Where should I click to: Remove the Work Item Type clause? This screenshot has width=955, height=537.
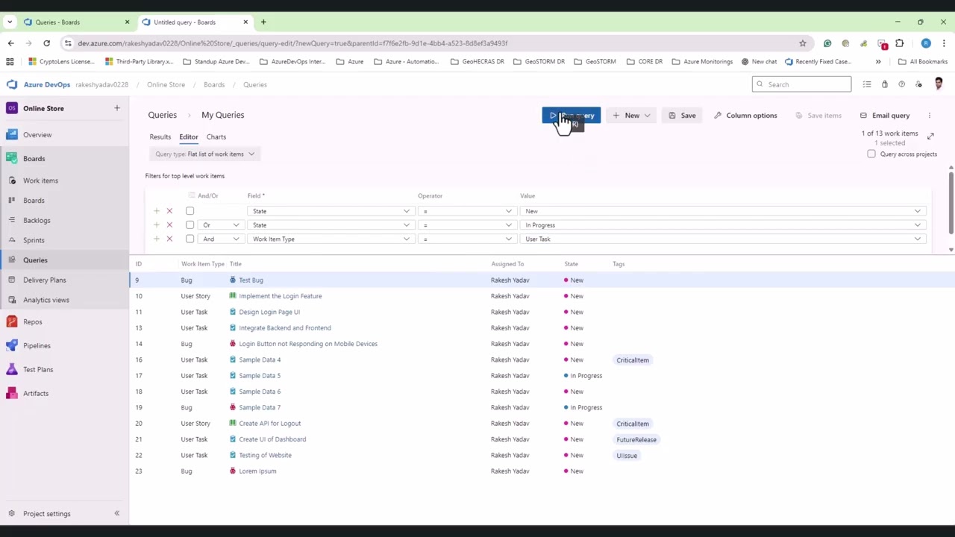click(x=169, y=239)
